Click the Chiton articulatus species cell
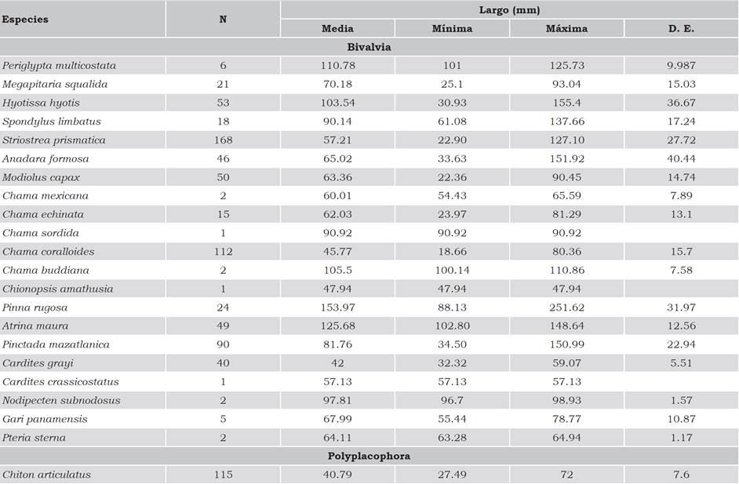This screenshot has width=739, height=484. [46, 475]
